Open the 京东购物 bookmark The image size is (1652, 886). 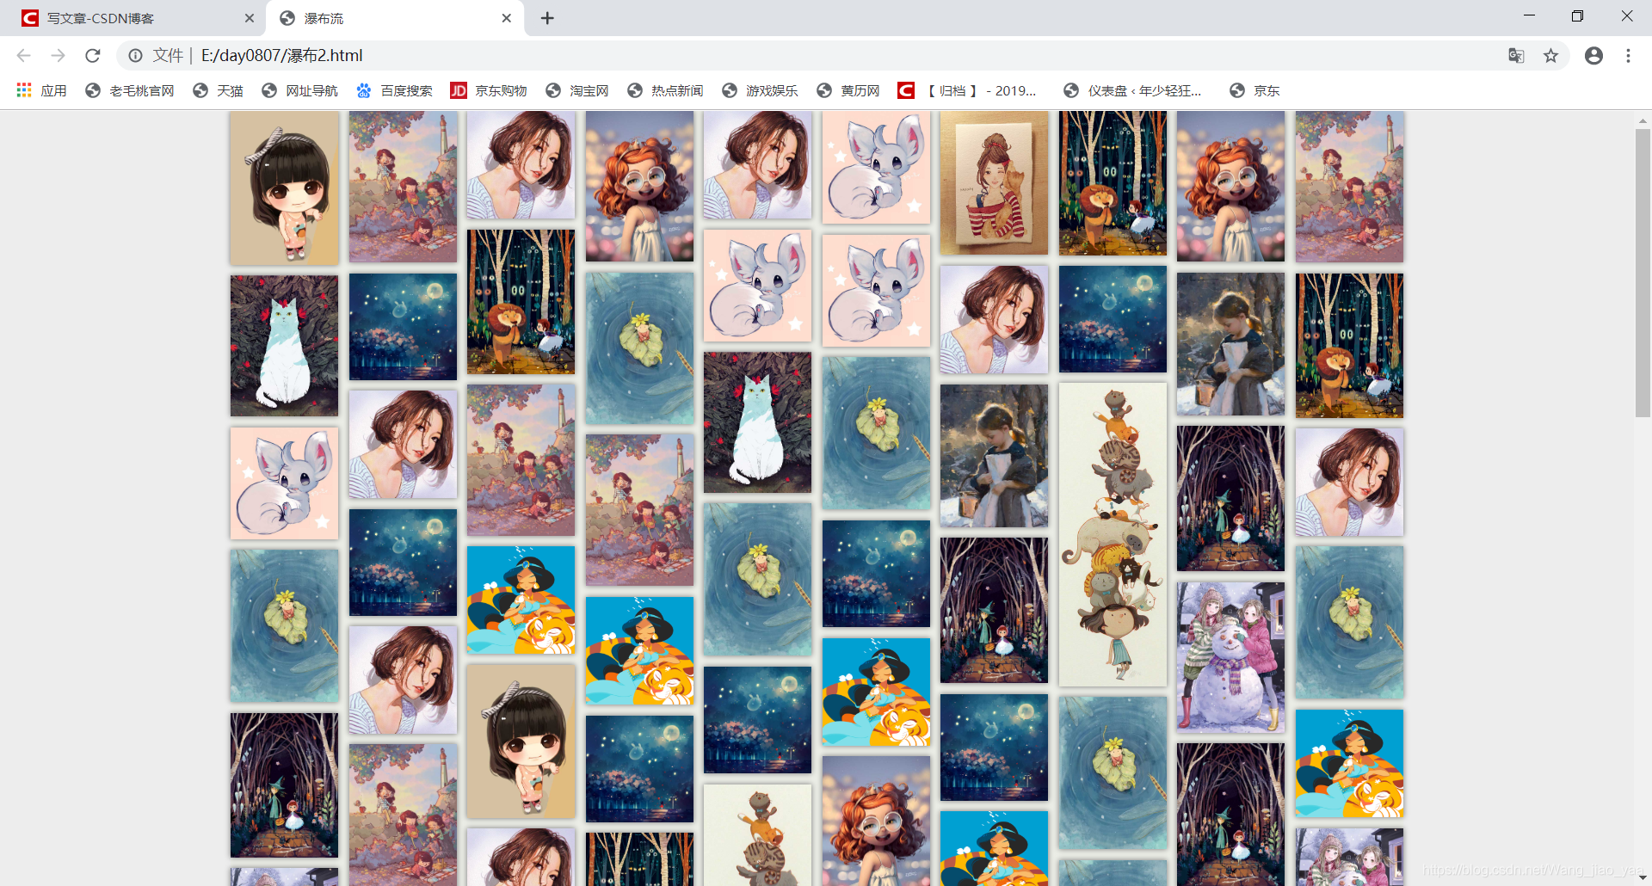(x=489, y=90)
